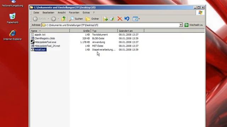Minimize the tf2 explorer window

tap(195, 7)
